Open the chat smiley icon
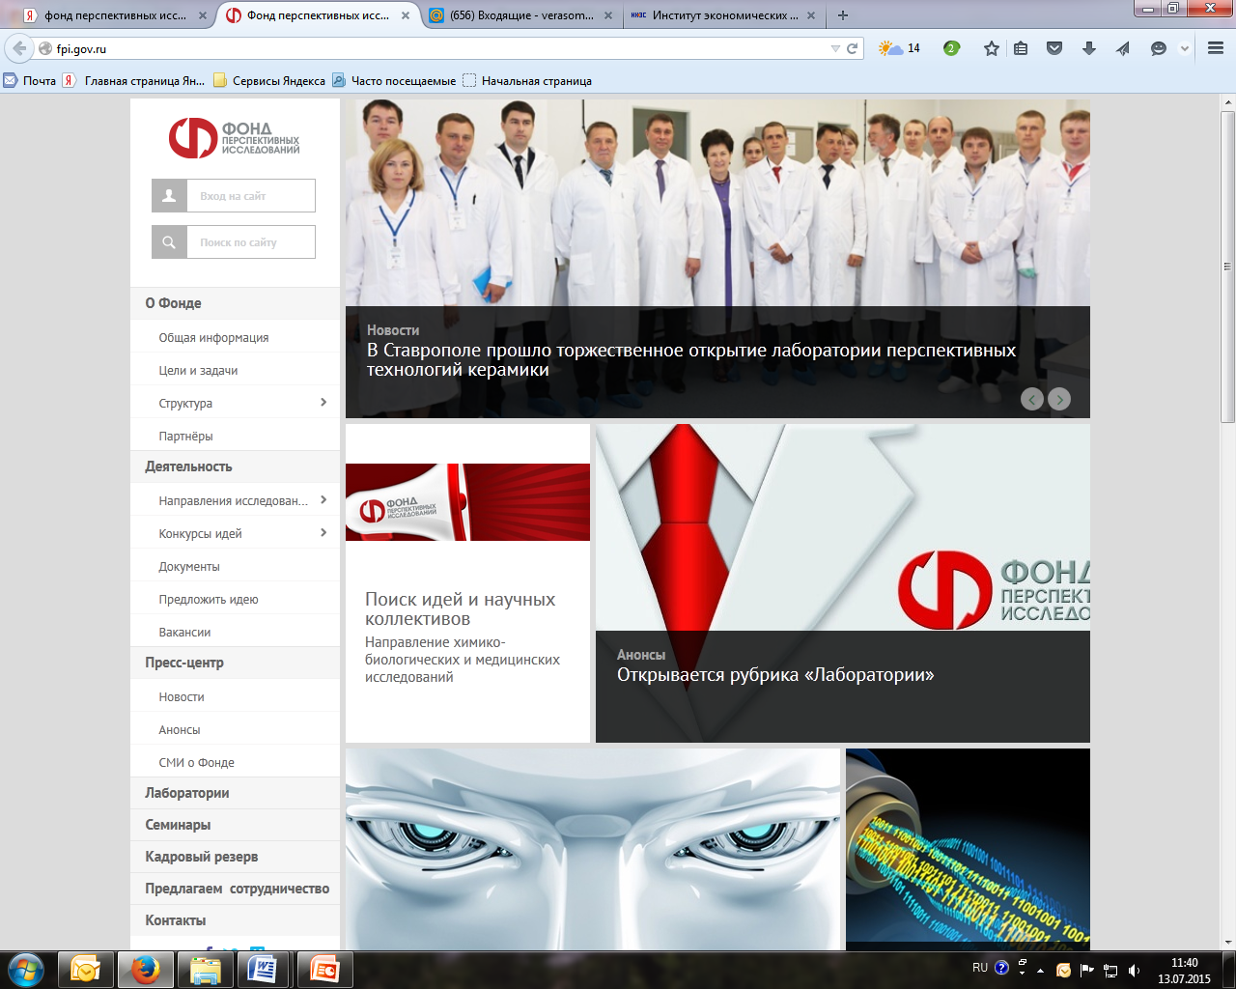This screenshot has height=989, width=1236. [1159, 48]
